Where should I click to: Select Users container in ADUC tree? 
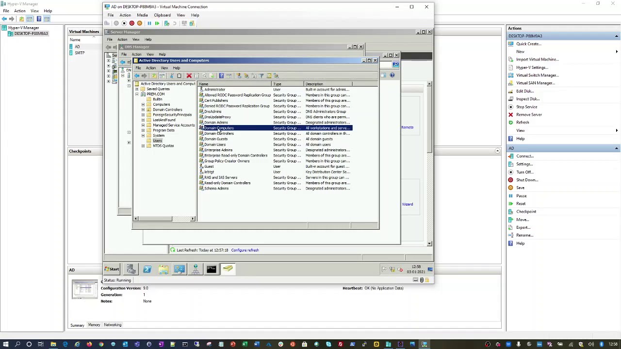(157, 141)
